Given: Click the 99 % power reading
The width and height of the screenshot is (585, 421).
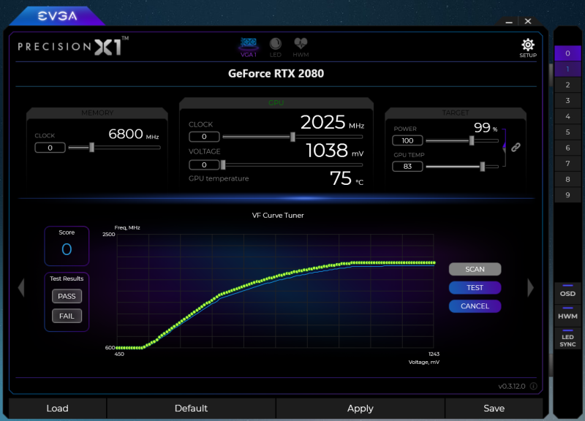Looking at the screenshot, I should [486, 127].
